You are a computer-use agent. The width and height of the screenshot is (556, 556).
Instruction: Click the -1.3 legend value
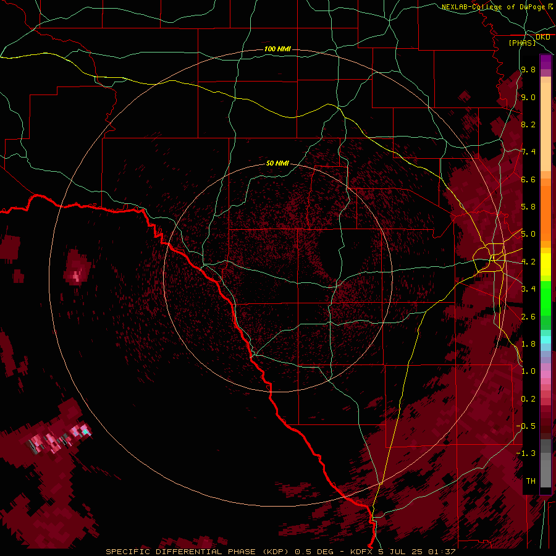(526, 454)
